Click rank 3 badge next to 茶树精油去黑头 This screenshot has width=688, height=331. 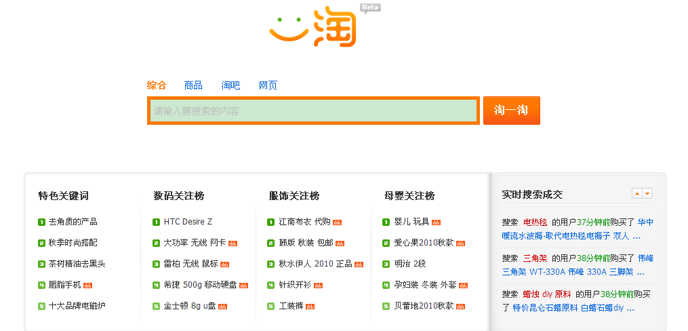click(x=41, y=265)
